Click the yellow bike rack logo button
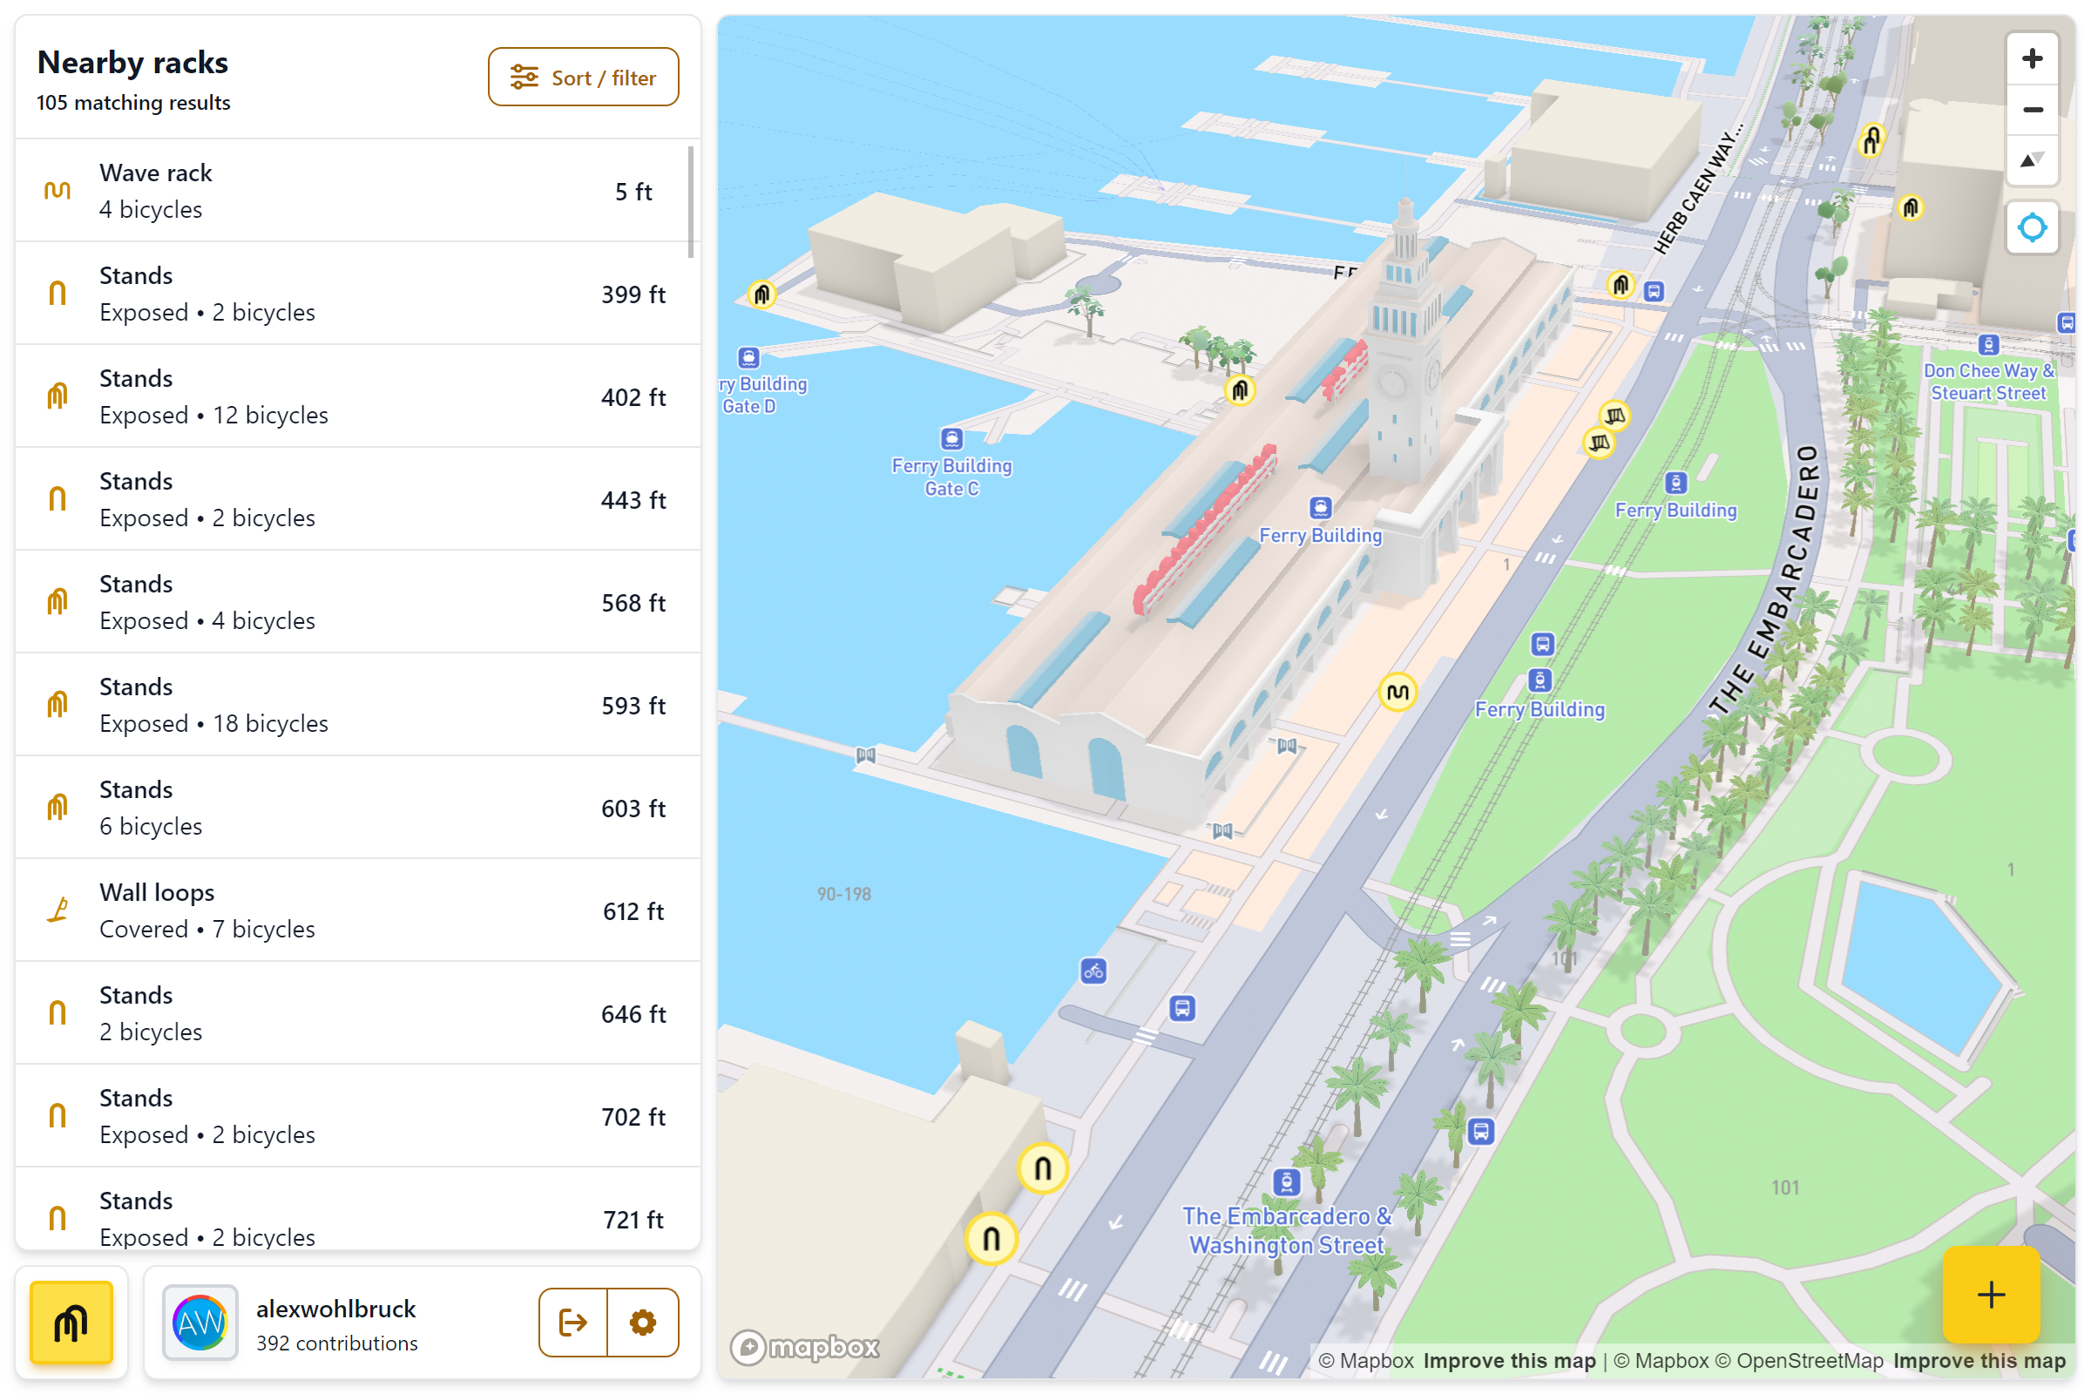This screenshot has width=2091, height=1394. 71,1322
